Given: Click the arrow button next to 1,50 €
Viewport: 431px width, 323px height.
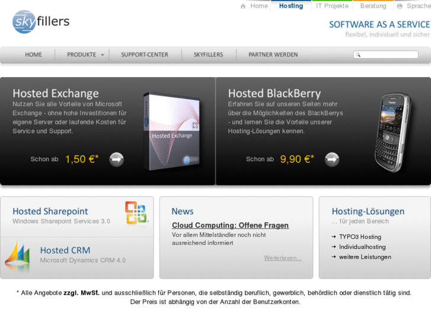Looking at the screenshot, I should point(117,159).
